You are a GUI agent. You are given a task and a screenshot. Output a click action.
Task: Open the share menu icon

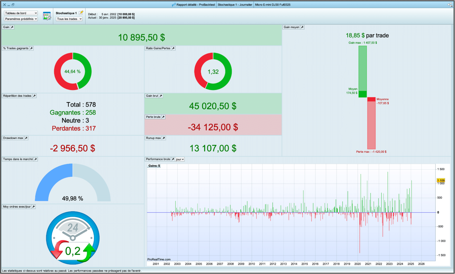[x=450, y=5]
